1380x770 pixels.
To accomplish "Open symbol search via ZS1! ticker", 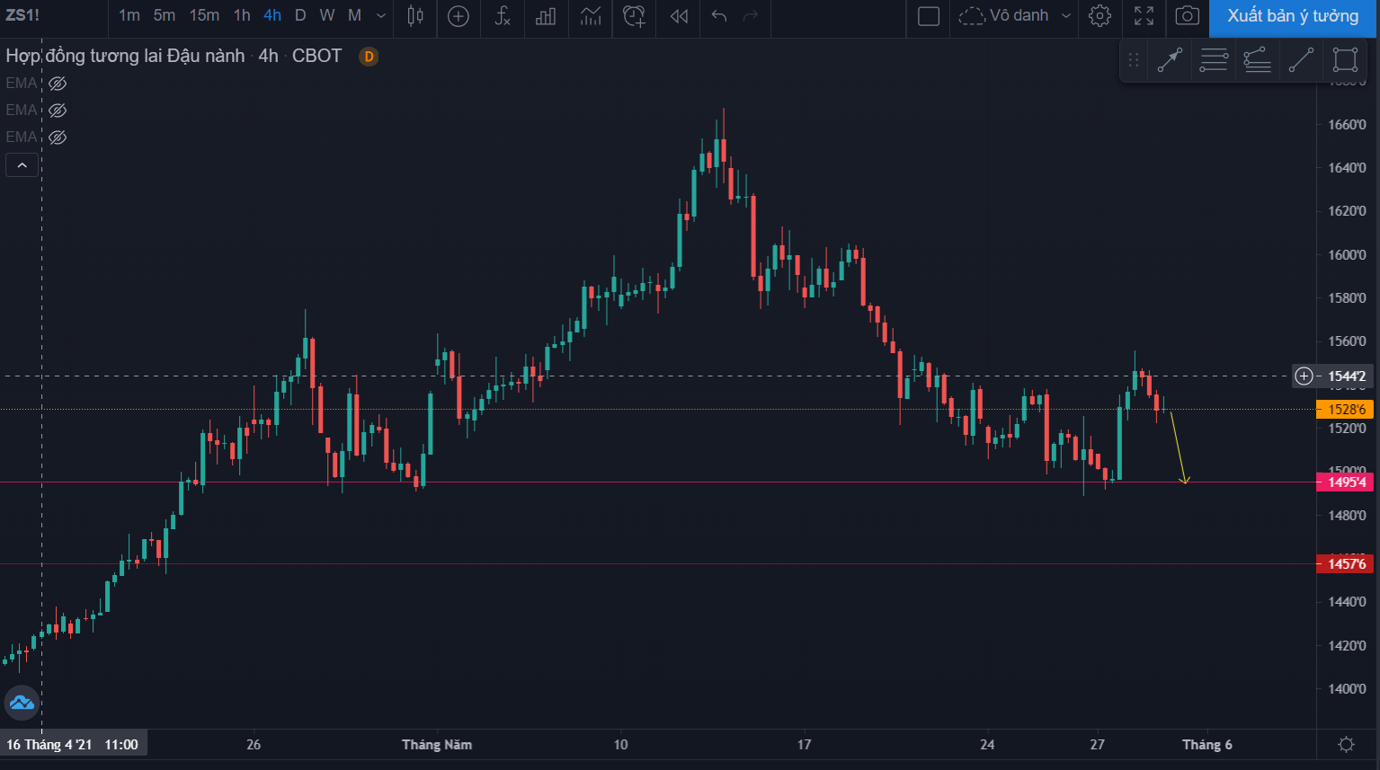I will point(22,15).
